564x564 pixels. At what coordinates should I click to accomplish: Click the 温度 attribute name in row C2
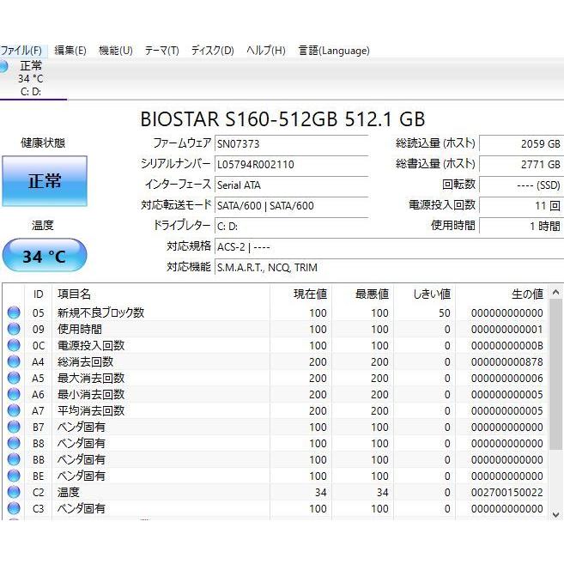[69, 492]
